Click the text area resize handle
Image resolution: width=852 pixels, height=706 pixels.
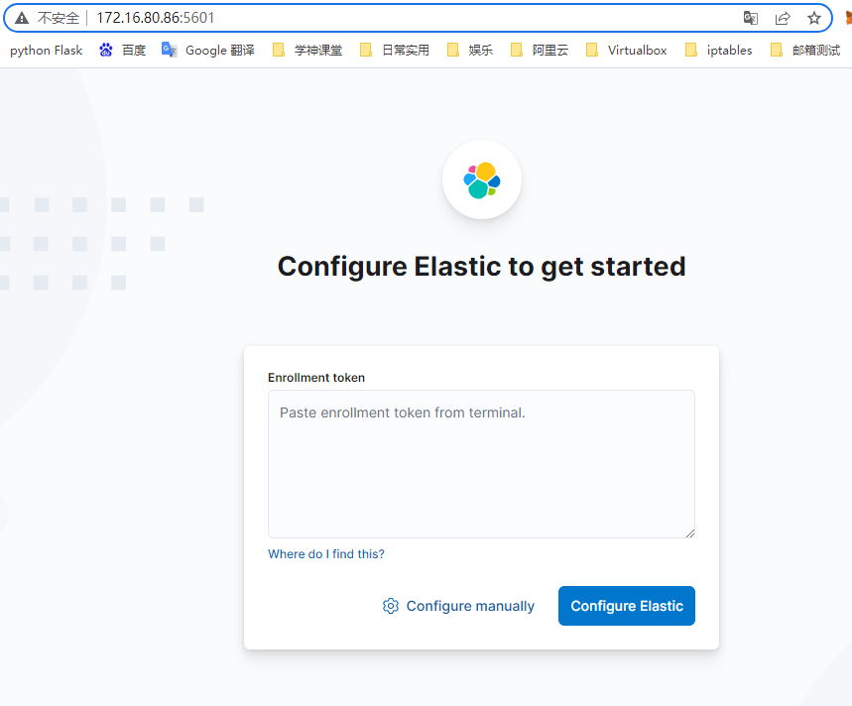coord(690,533)
